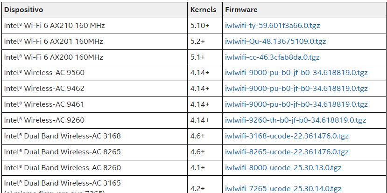Select the 5.1+ kernel cell for AX200
Image resolution: width=387 pixels, height=193 pixels.
pos(197,57)
